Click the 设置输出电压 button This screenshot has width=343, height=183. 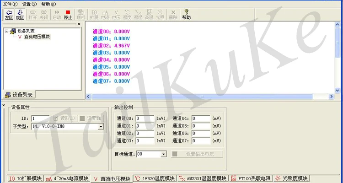[x=197, y=154]
